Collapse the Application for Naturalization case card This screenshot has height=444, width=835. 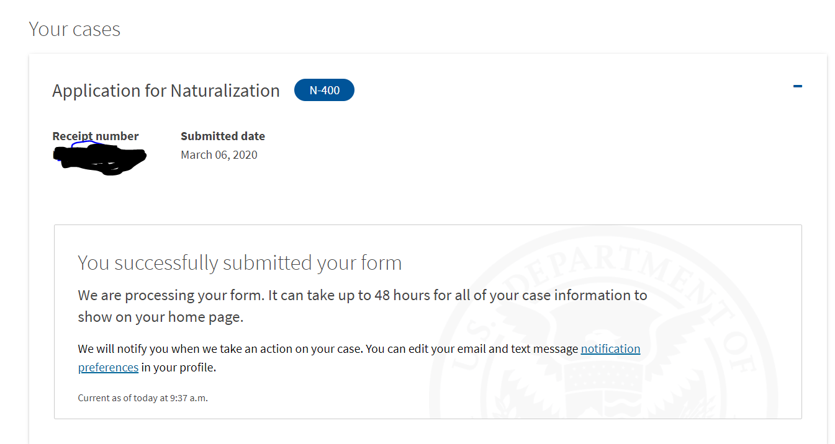(798, 86)
